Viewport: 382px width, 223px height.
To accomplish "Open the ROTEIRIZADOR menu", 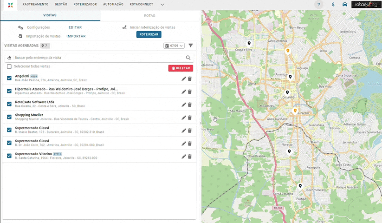I will [x=85, y=4].
